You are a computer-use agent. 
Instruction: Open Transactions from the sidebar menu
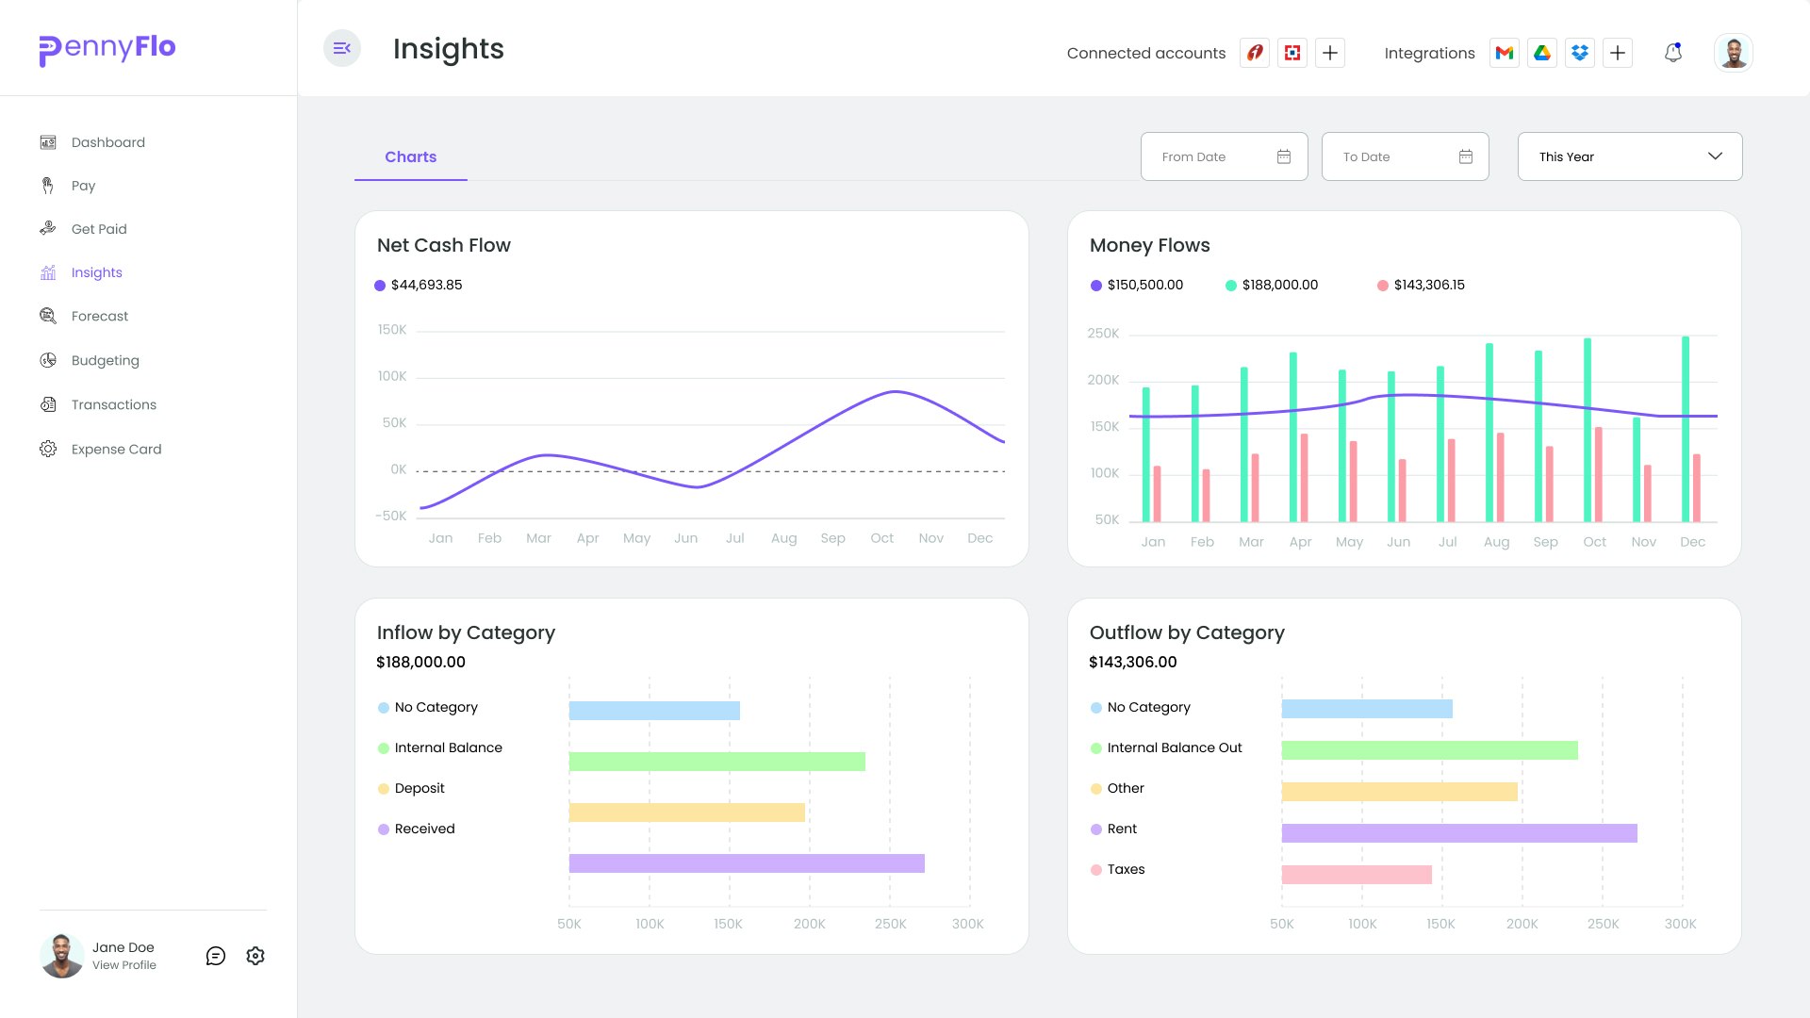[113, 404]
